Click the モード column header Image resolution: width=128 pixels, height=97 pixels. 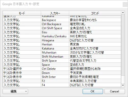tap(22, 13)
